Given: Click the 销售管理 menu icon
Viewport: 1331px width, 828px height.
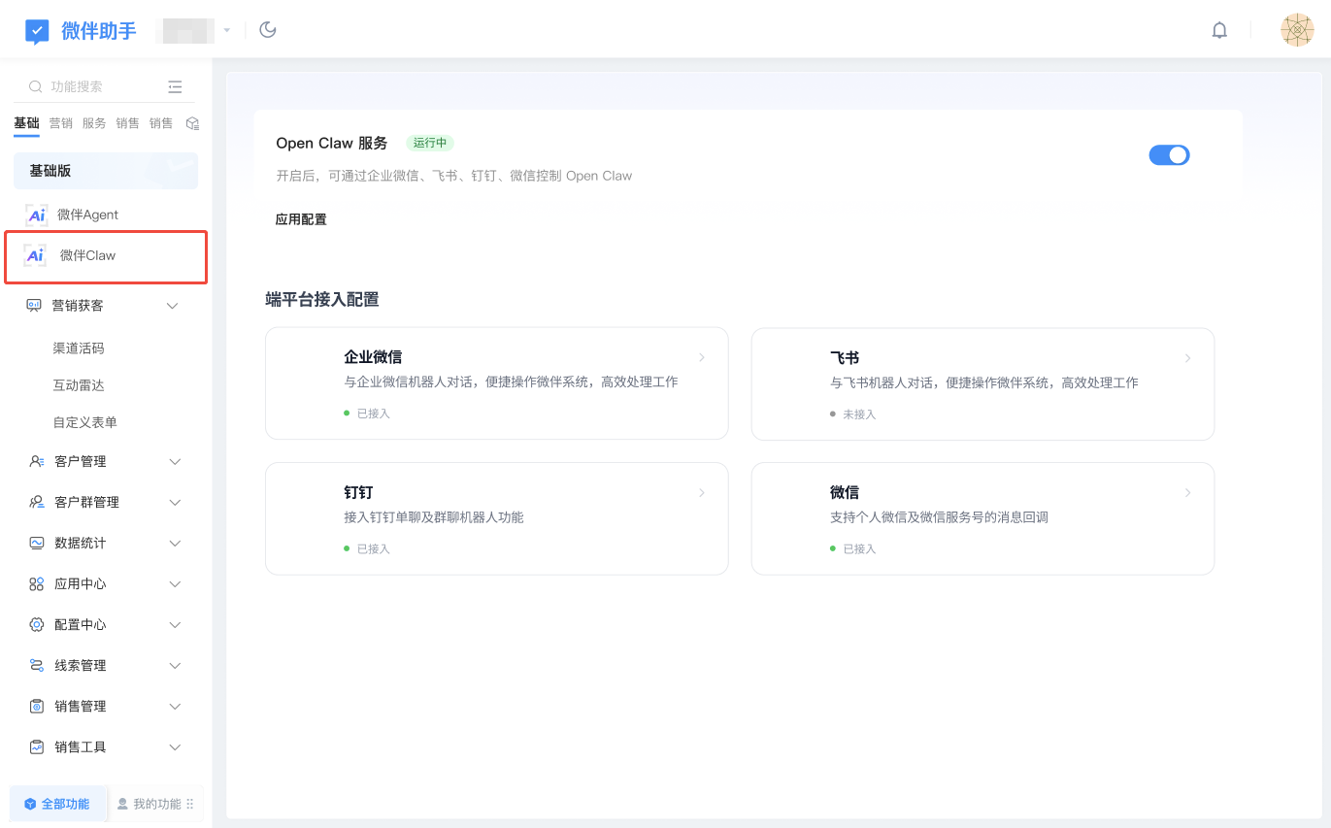Looking at the screenshot, I should 37,707.
